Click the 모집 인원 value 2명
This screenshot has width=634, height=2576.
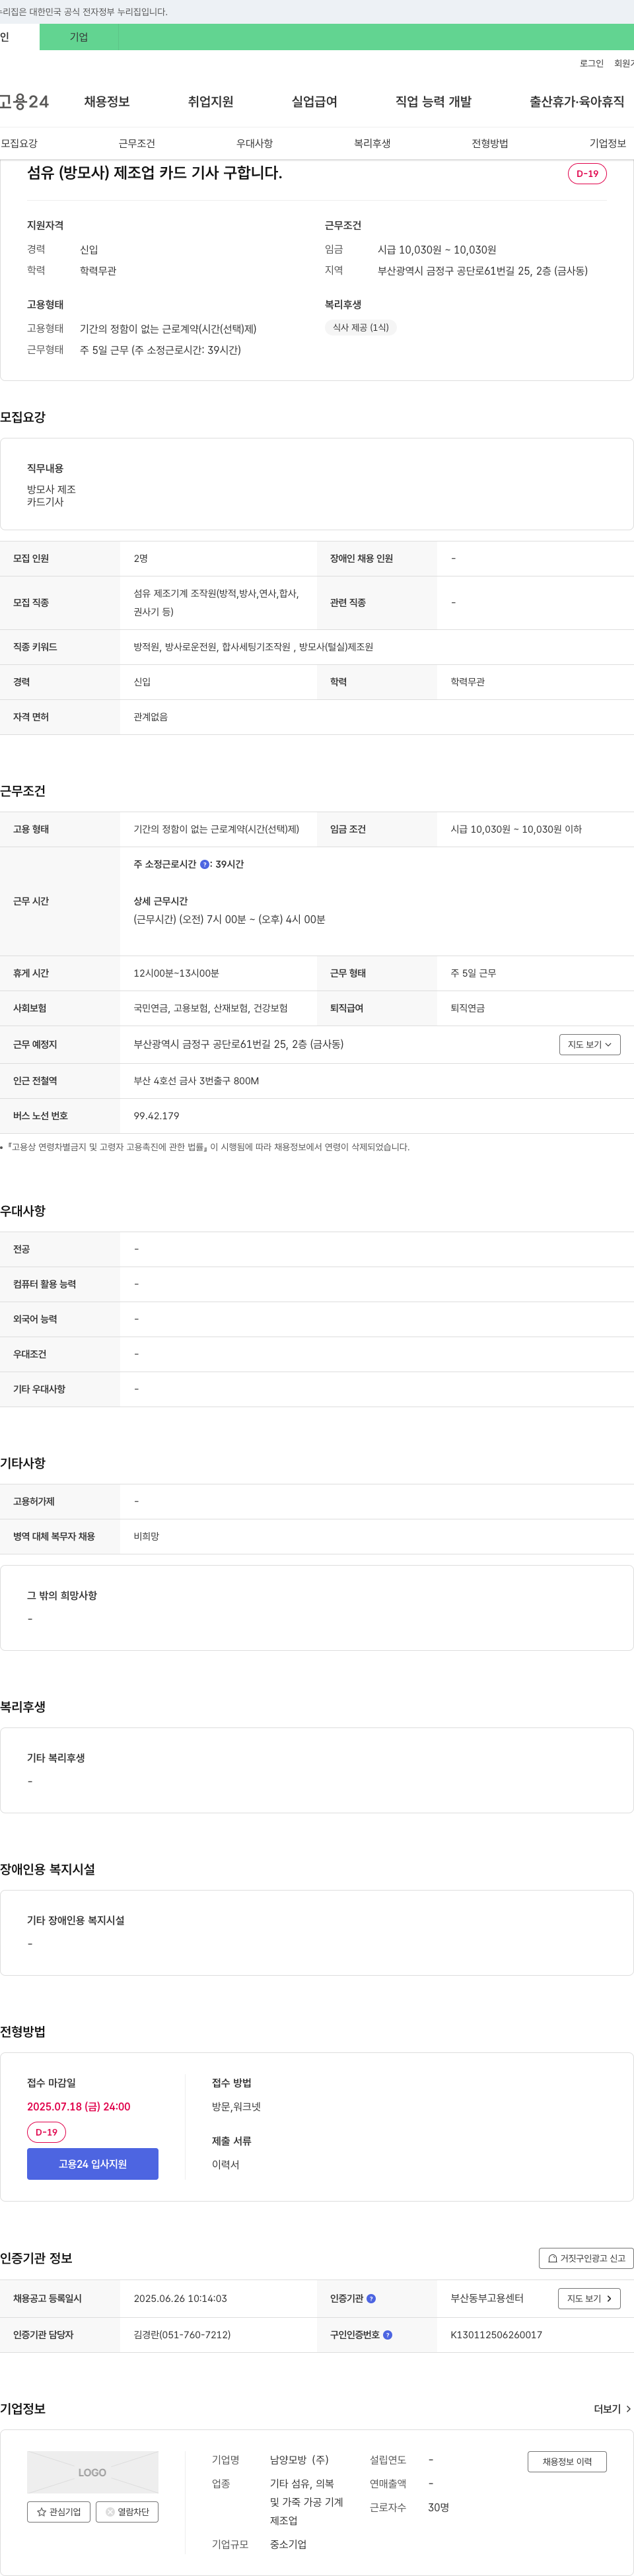141,559
